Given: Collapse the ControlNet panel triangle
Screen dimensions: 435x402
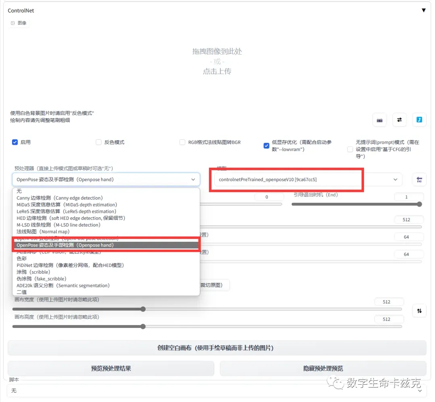Looking at the screenshot, I should (423, 10).
